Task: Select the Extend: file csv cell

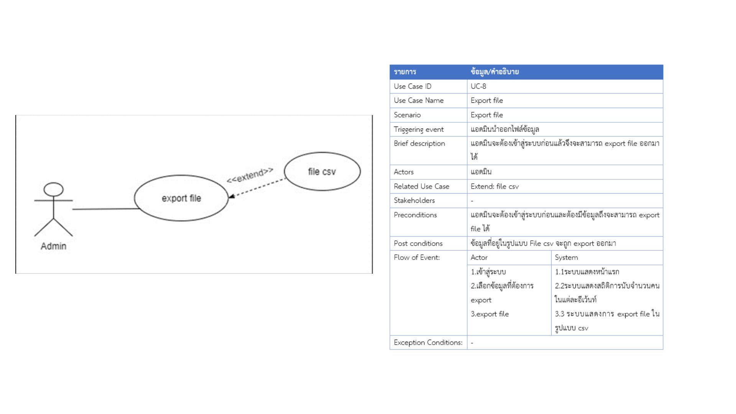Action: click(x=495, y=186)
